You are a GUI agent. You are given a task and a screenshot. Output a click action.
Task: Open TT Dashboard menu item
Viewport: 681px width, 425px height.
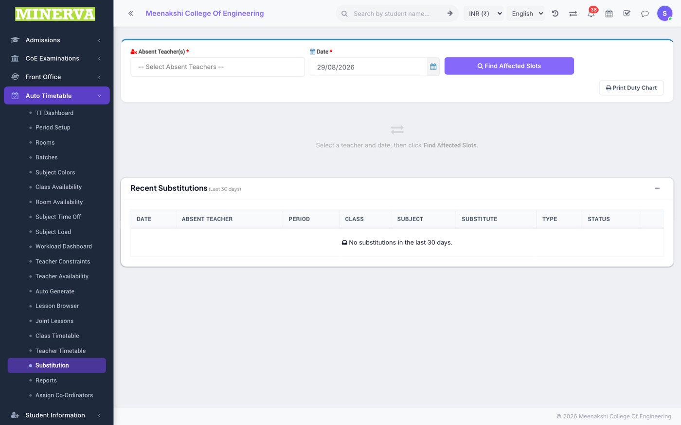(x=54, y=113)
